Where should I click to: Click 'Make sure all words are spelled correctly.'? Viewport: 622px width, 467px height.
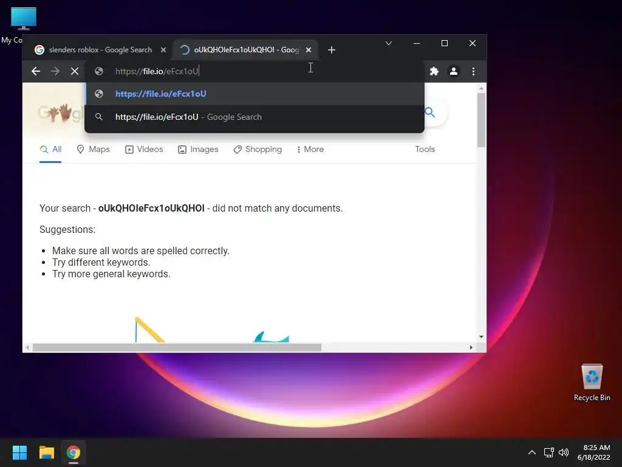(141, 251)
